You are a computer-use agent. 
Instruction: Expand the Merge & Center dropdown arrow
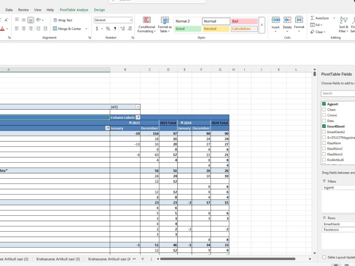tap(86, 29)
